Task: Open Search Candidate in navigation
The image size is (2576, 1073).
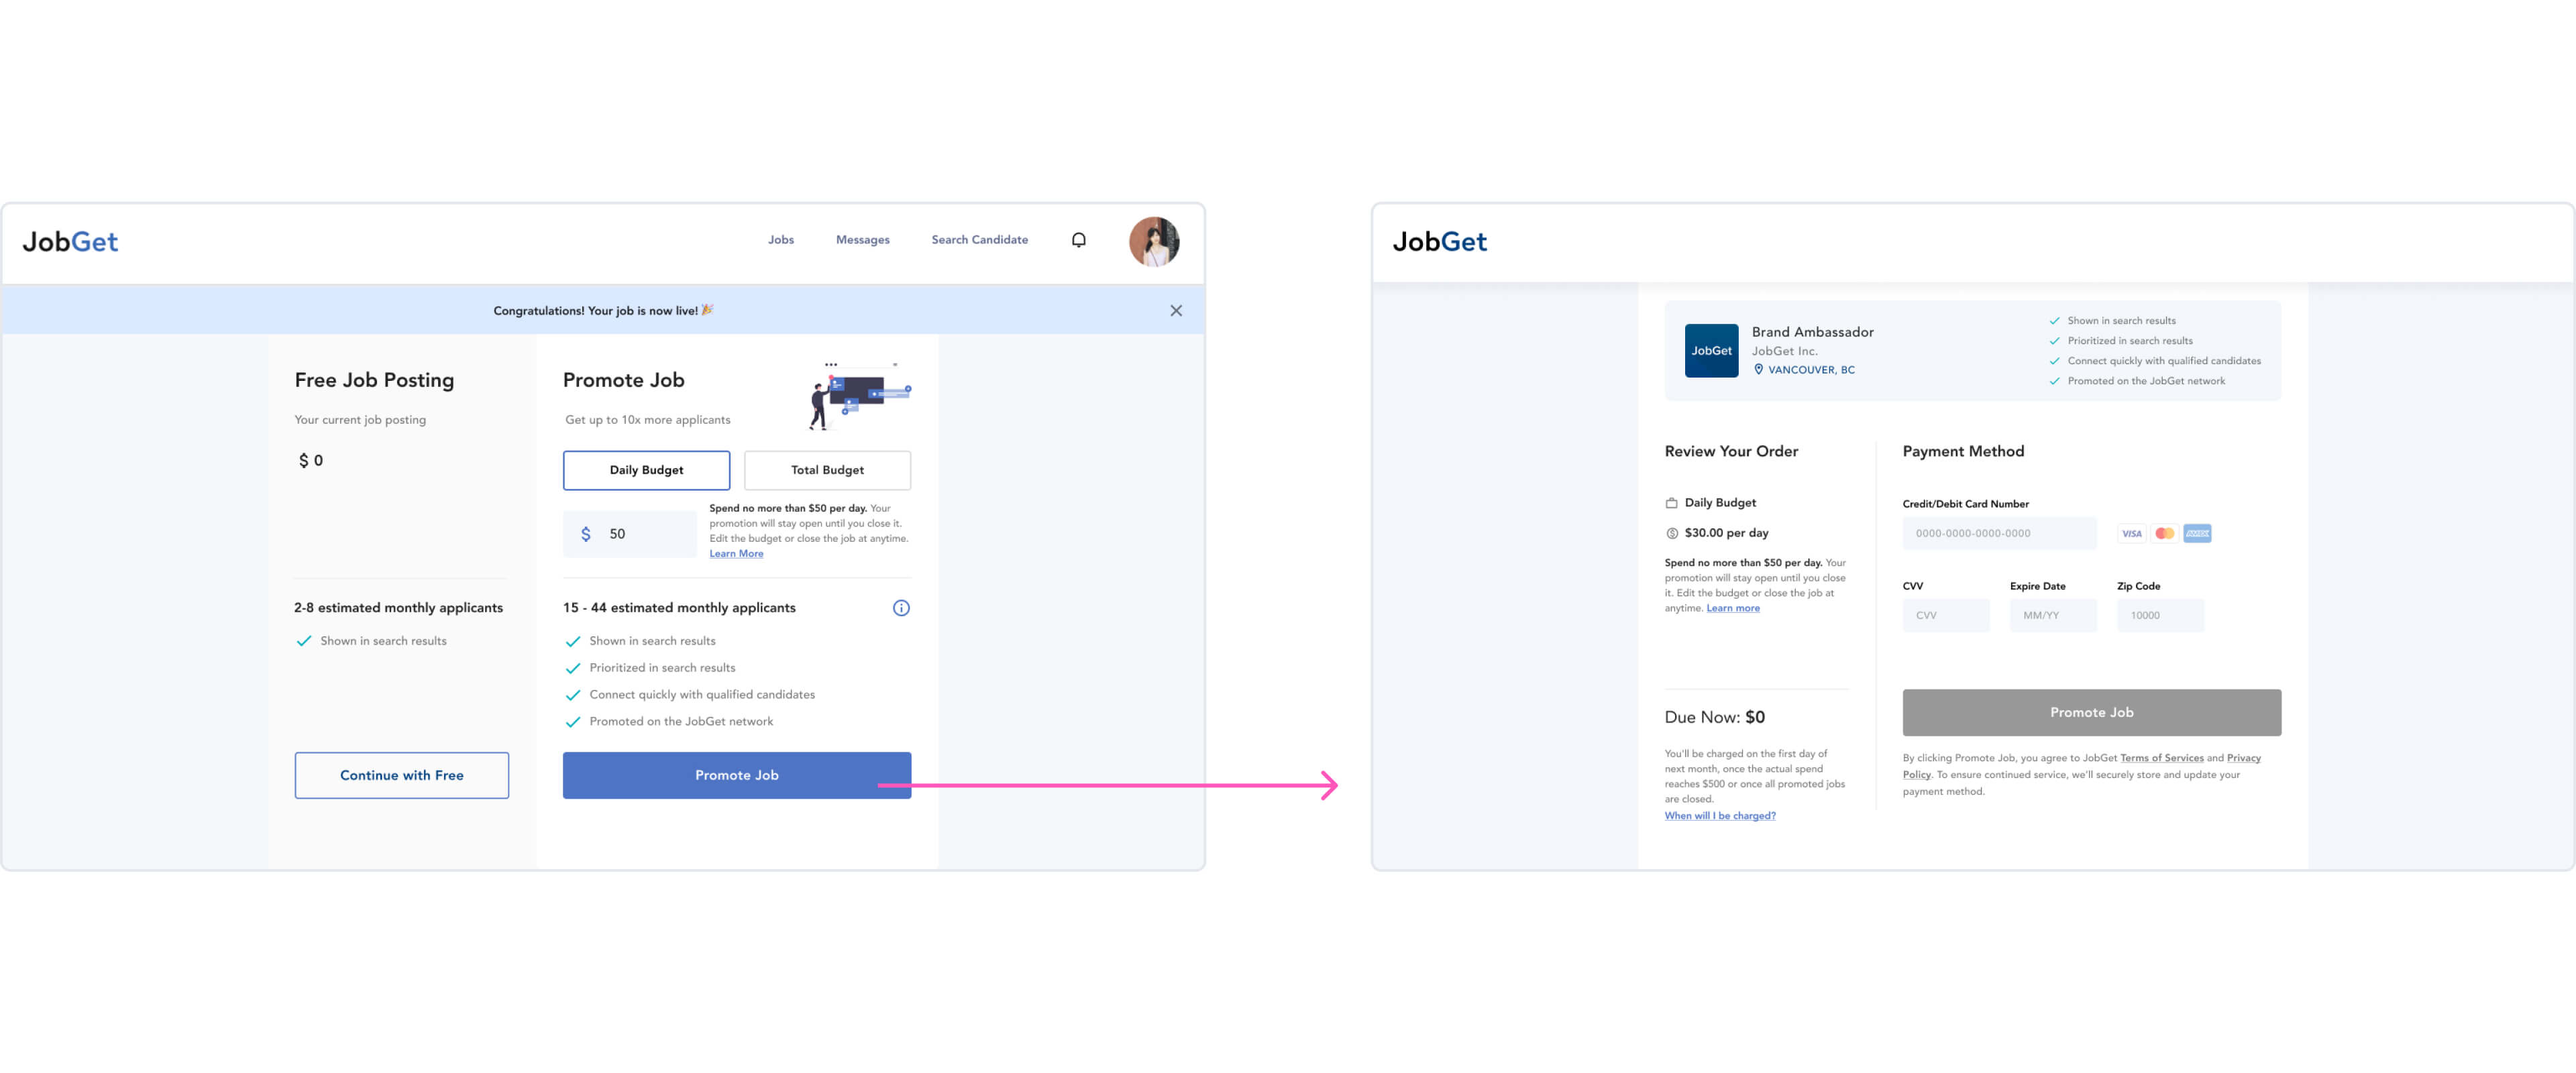Action: (979, 240)
